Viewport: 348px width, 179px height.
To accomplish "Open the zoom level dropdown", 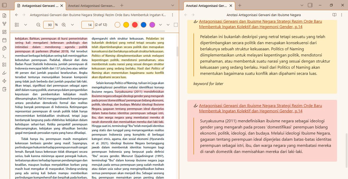I will coord(72,25).
